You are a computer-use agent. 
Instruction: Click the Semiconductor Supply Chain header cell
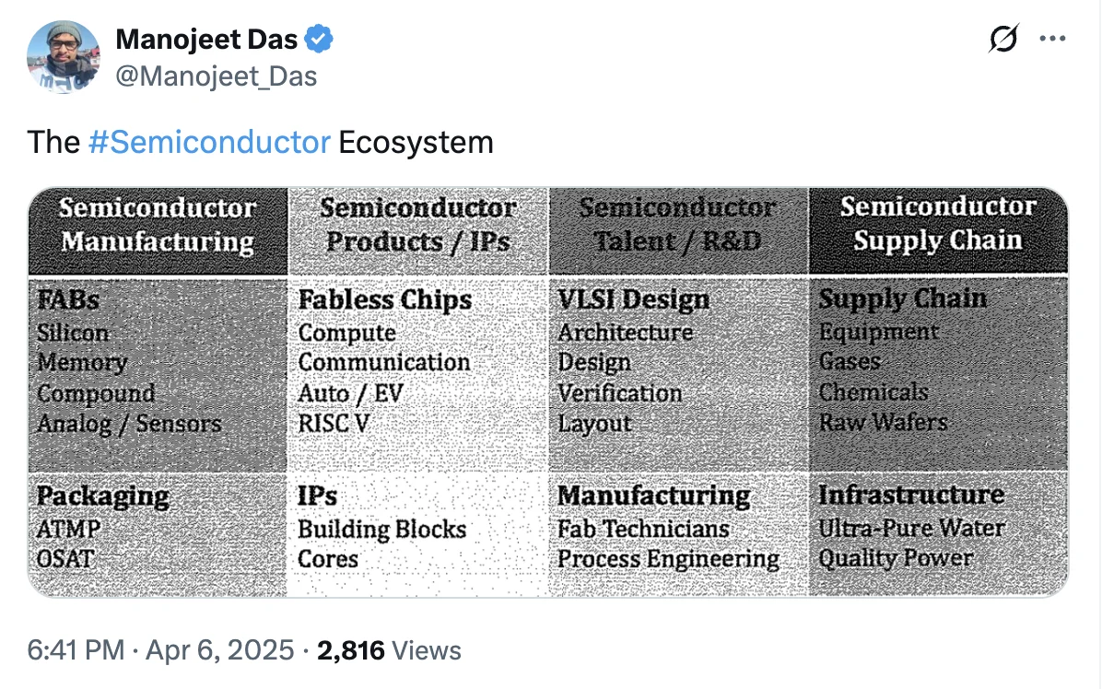[938, 231]
